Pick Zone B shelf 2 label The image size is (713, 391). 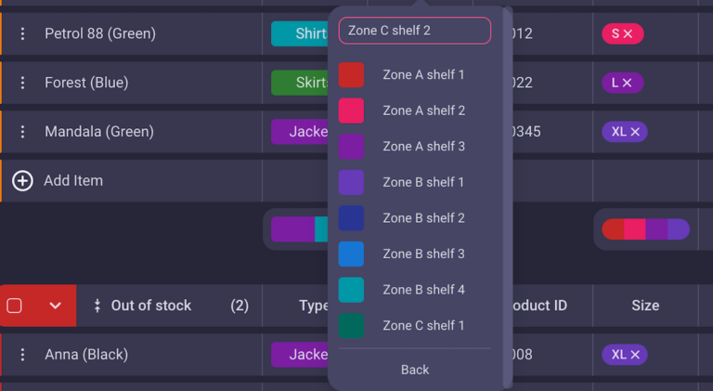tap(423, 218)
